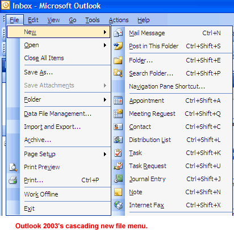Viewport: 234px width, 230px height.
Task: Click the Journal Entry book icon
Action: coord(118,179)
